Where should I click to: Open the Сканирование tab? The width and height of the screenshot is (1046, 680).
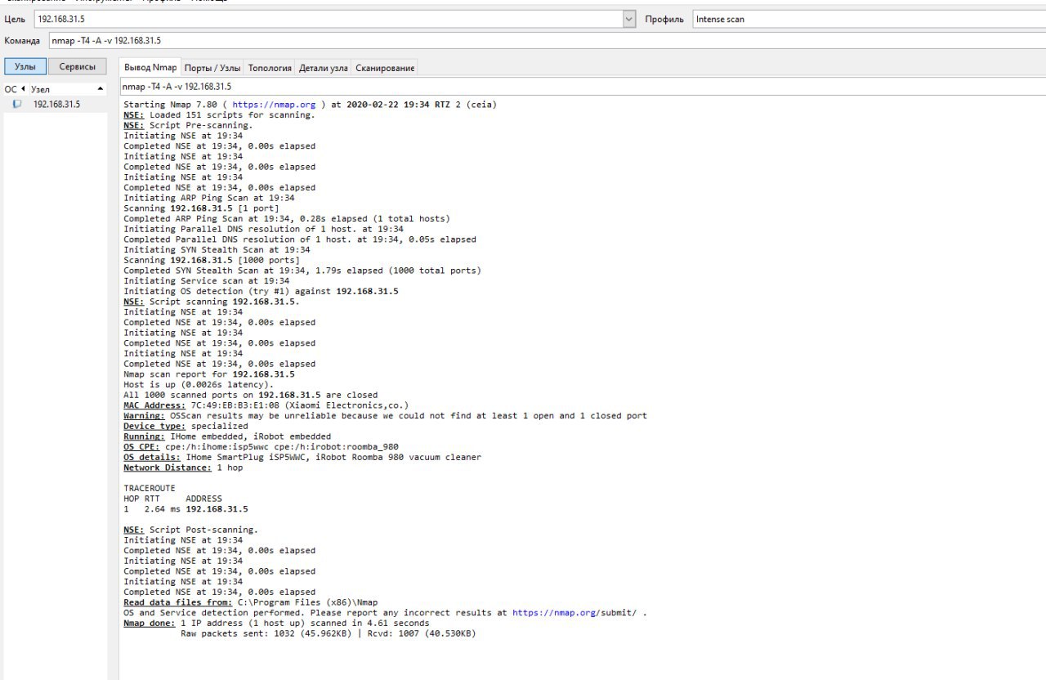point(385,68)
